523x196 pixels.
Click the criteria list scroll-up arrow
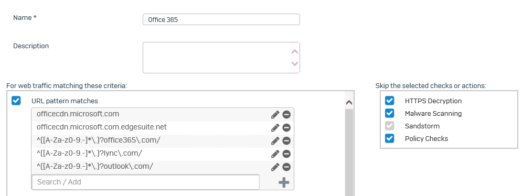click(349, 103)
